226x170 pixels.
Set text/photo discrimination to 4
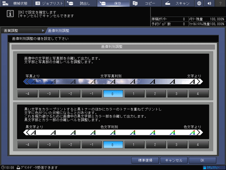(199, 94)
